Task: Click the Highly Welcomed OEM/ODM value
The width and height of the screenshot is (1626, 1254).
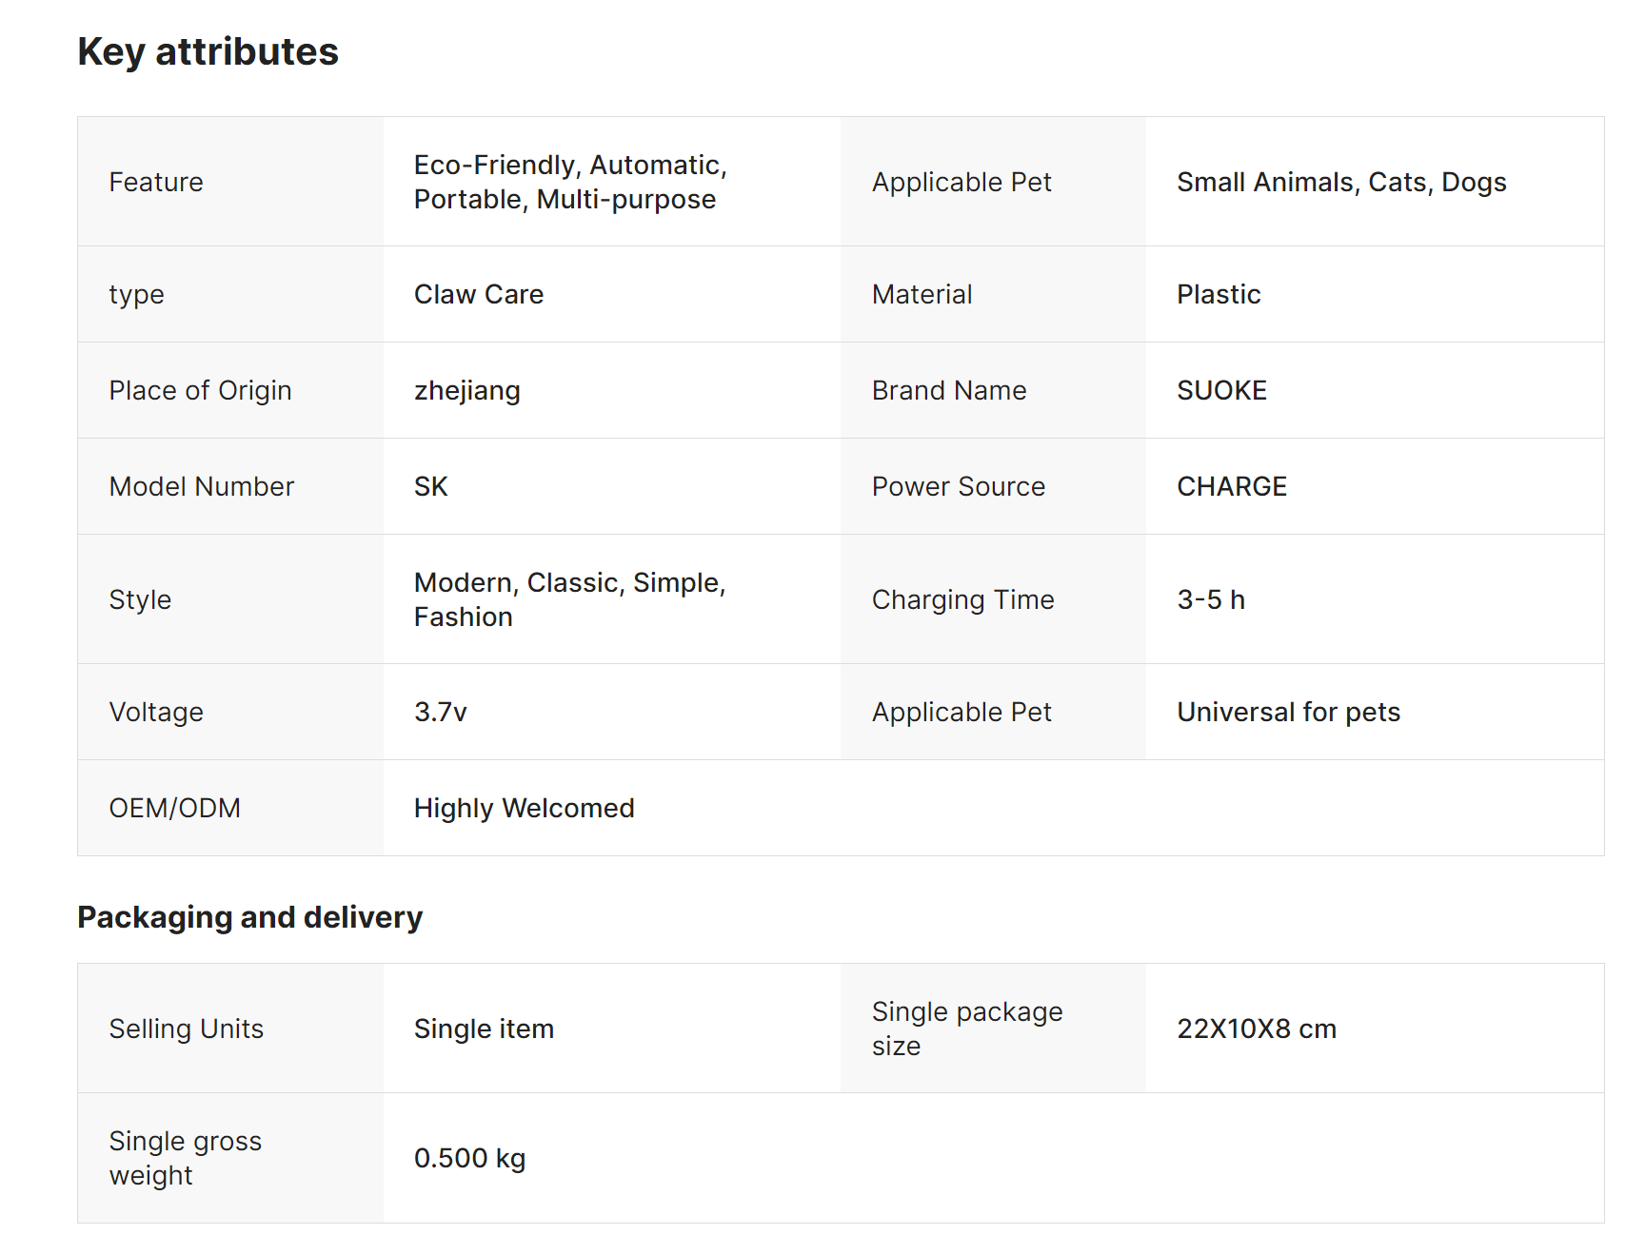Action: click(524, 808)
